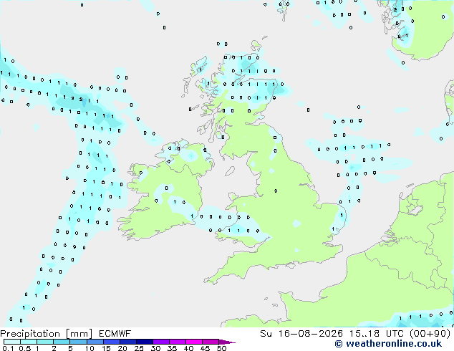The width and height of the screenshot is (454, 351).
Task: Click the '10' legend scale value
Action: click(90, 348)
